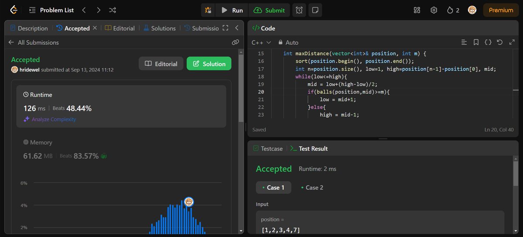Select the Runtime stats card

(x=121, y=107)
